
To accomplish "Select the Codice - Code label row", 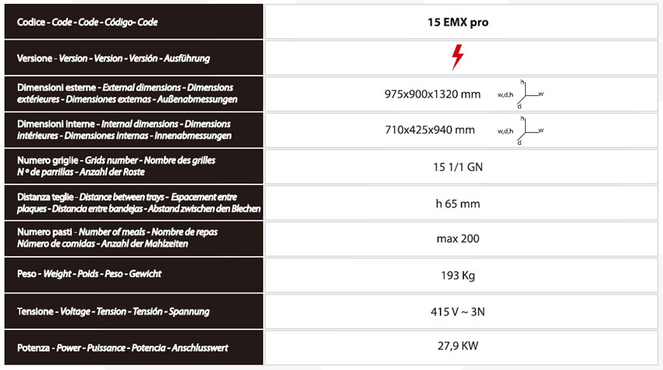I will (133, 23).
